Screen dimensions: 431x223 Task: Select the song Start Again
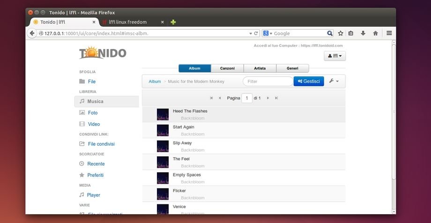pos(183,127)
